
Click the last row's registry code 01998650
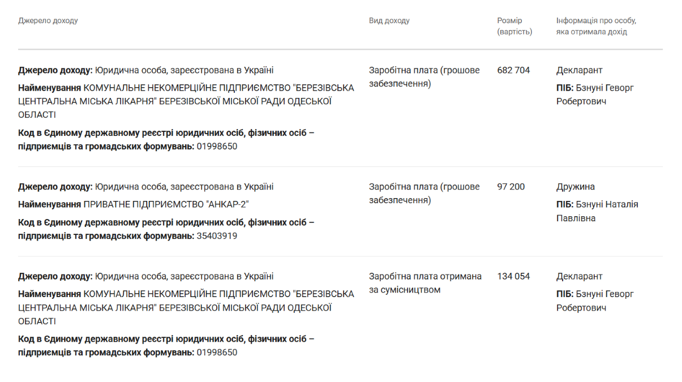[217, 353]
